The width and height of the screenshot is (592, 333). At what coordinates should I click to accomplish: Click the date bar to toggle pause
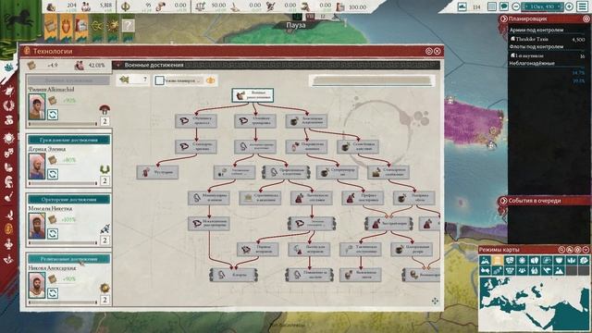coord(542,6)
